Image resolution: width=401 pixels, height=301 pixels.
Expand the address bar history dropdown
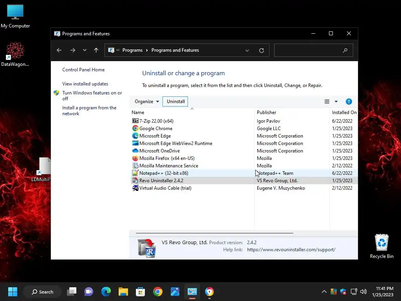247,51
